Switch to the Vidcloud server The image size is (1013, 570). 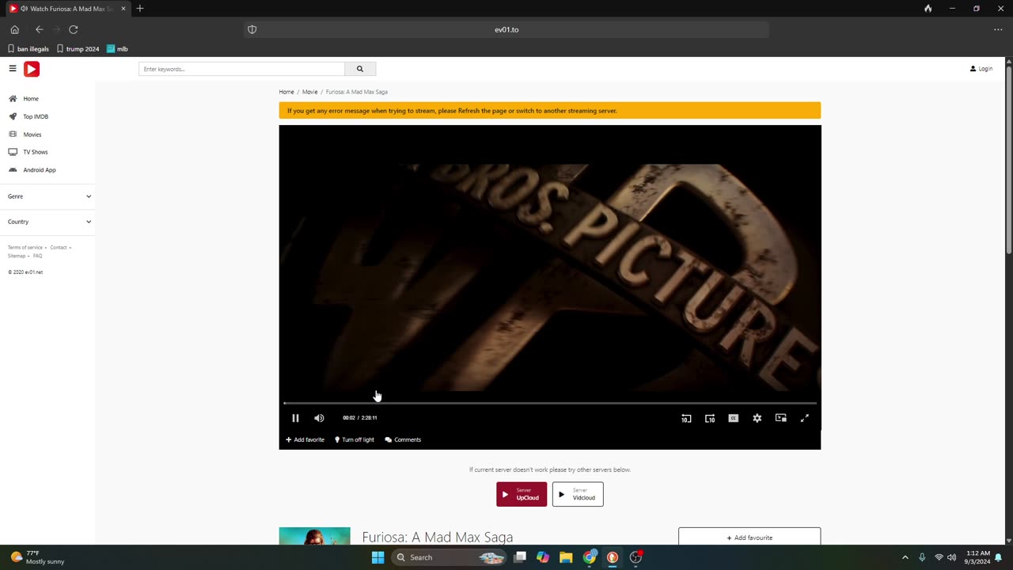[x=578, y=494]
